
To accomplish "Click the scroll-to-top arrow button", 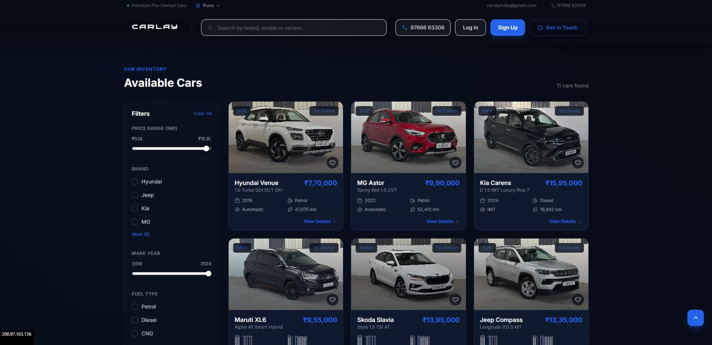I will pyautogui.click(x=696, y=318).
